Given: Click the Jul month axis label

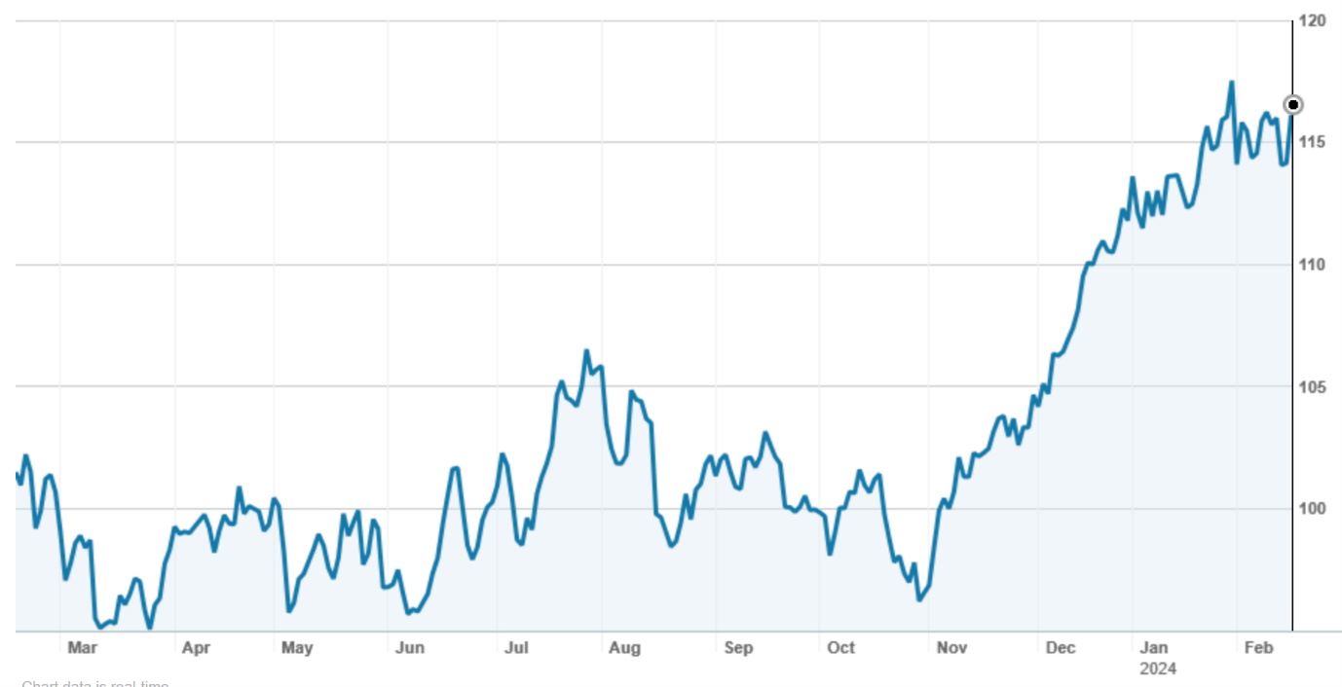Looking at the screenshot, I should click(517, 648).
